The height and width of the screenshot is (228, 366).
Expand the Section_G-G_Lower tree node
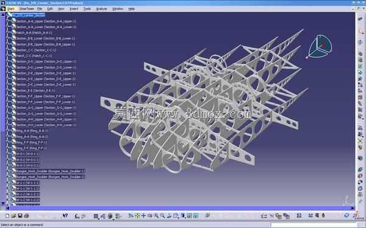pos(8,114)
